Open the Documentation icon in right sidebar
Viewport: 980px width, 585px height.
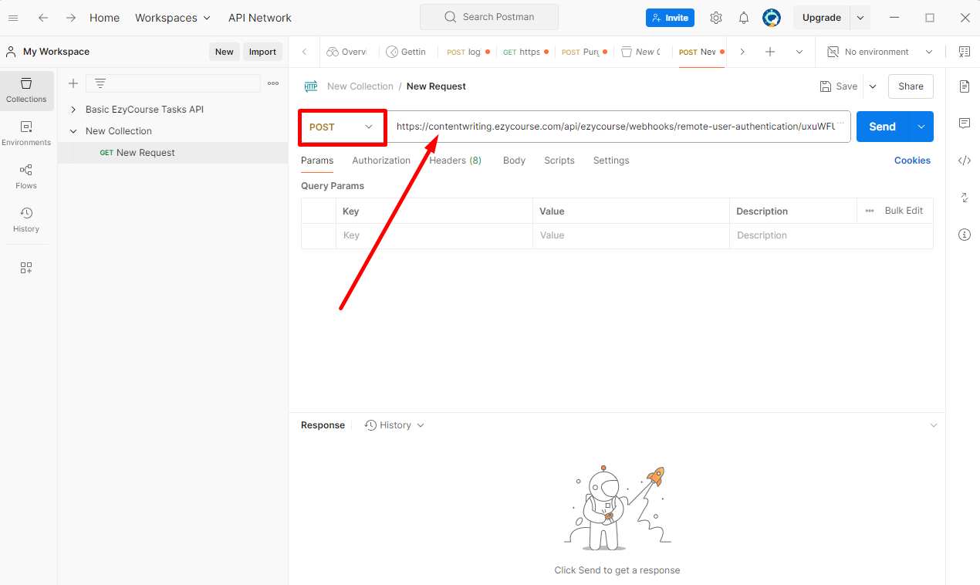965,86
